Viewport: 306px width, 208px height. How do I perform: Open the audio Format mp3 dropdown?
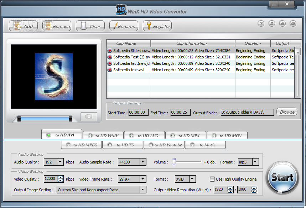(255, 162)
